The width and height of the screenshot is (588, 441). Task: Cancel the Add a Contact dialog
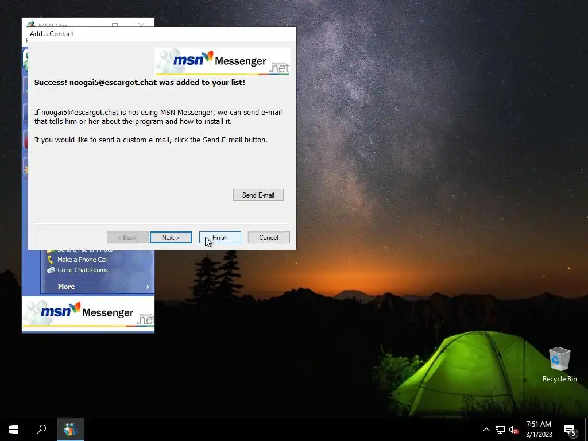(x=269, y=237)
